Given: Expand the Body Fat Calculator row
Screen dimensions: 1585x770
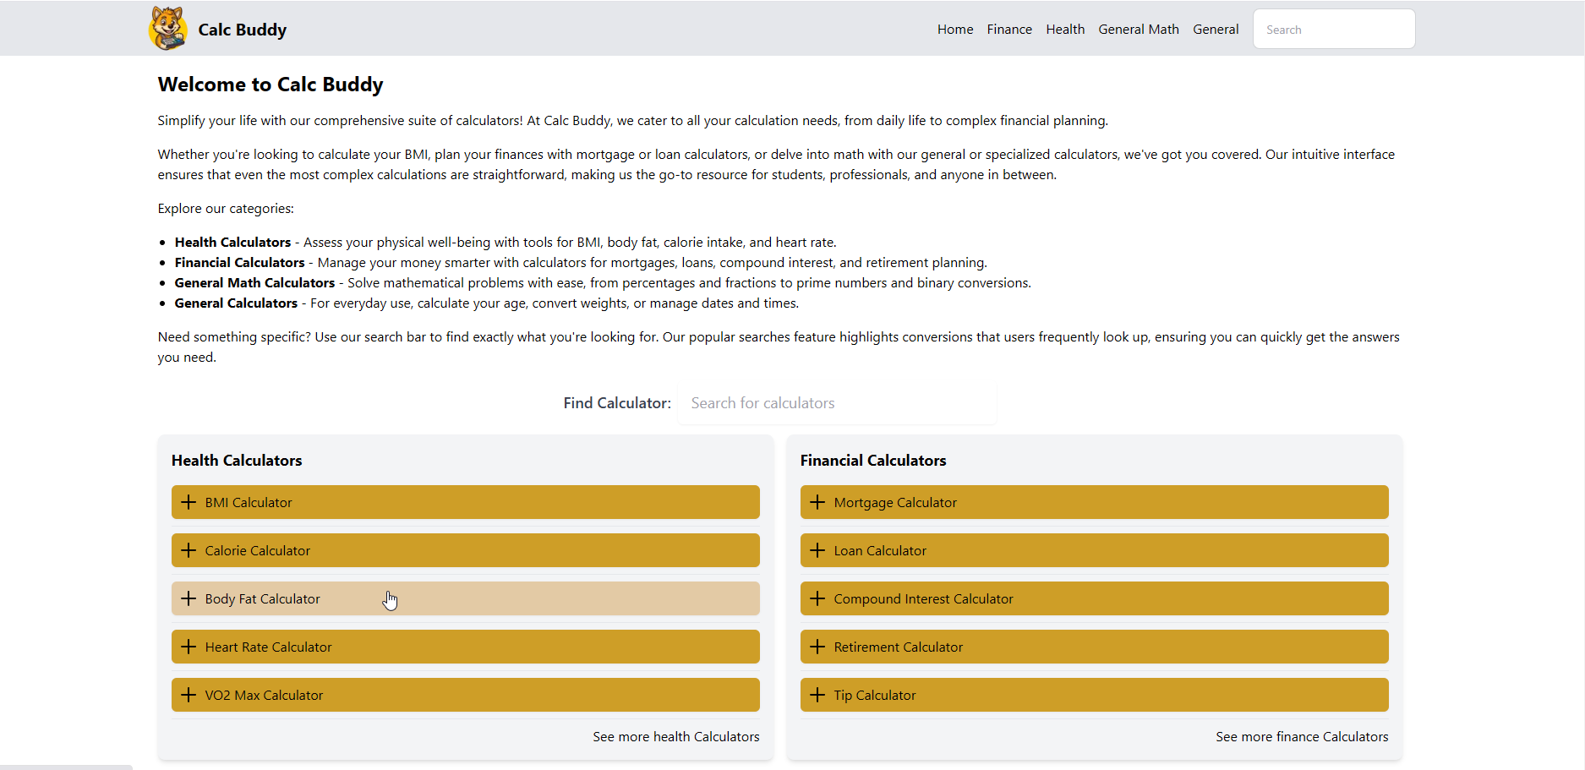Looking at the screenshot, I should 465,598.
